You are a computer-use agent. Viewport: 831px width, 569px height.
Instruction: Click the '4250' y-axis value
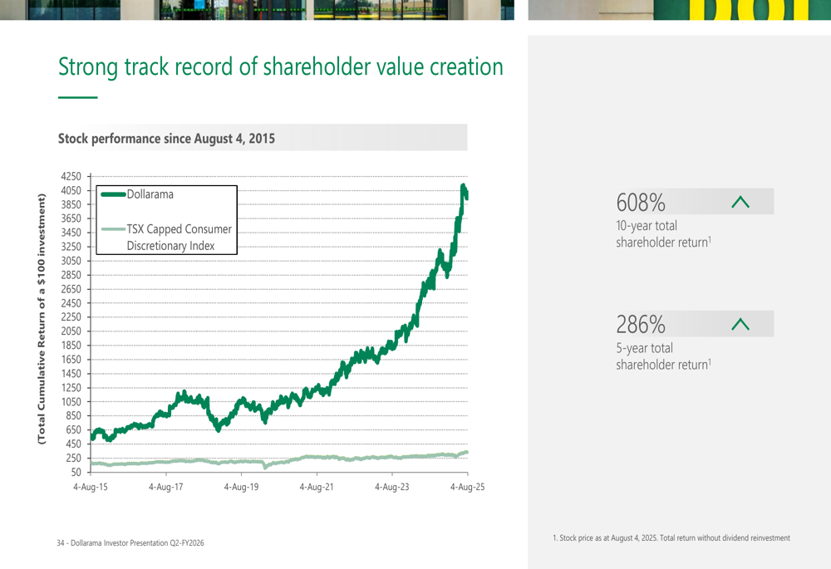(71, 176)
